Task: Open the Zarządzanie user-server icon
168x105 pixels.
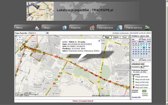Action: pos(119,28)
